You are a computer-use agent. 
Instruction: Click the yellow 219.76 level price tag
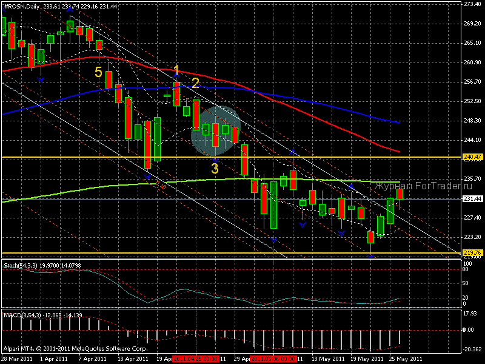coord(472,252)
